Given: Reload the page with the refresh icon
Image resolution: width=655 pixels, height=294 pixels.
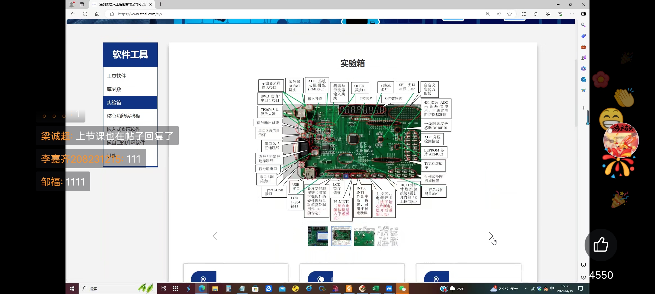Looking at the screenshot, I should point(85,14).
